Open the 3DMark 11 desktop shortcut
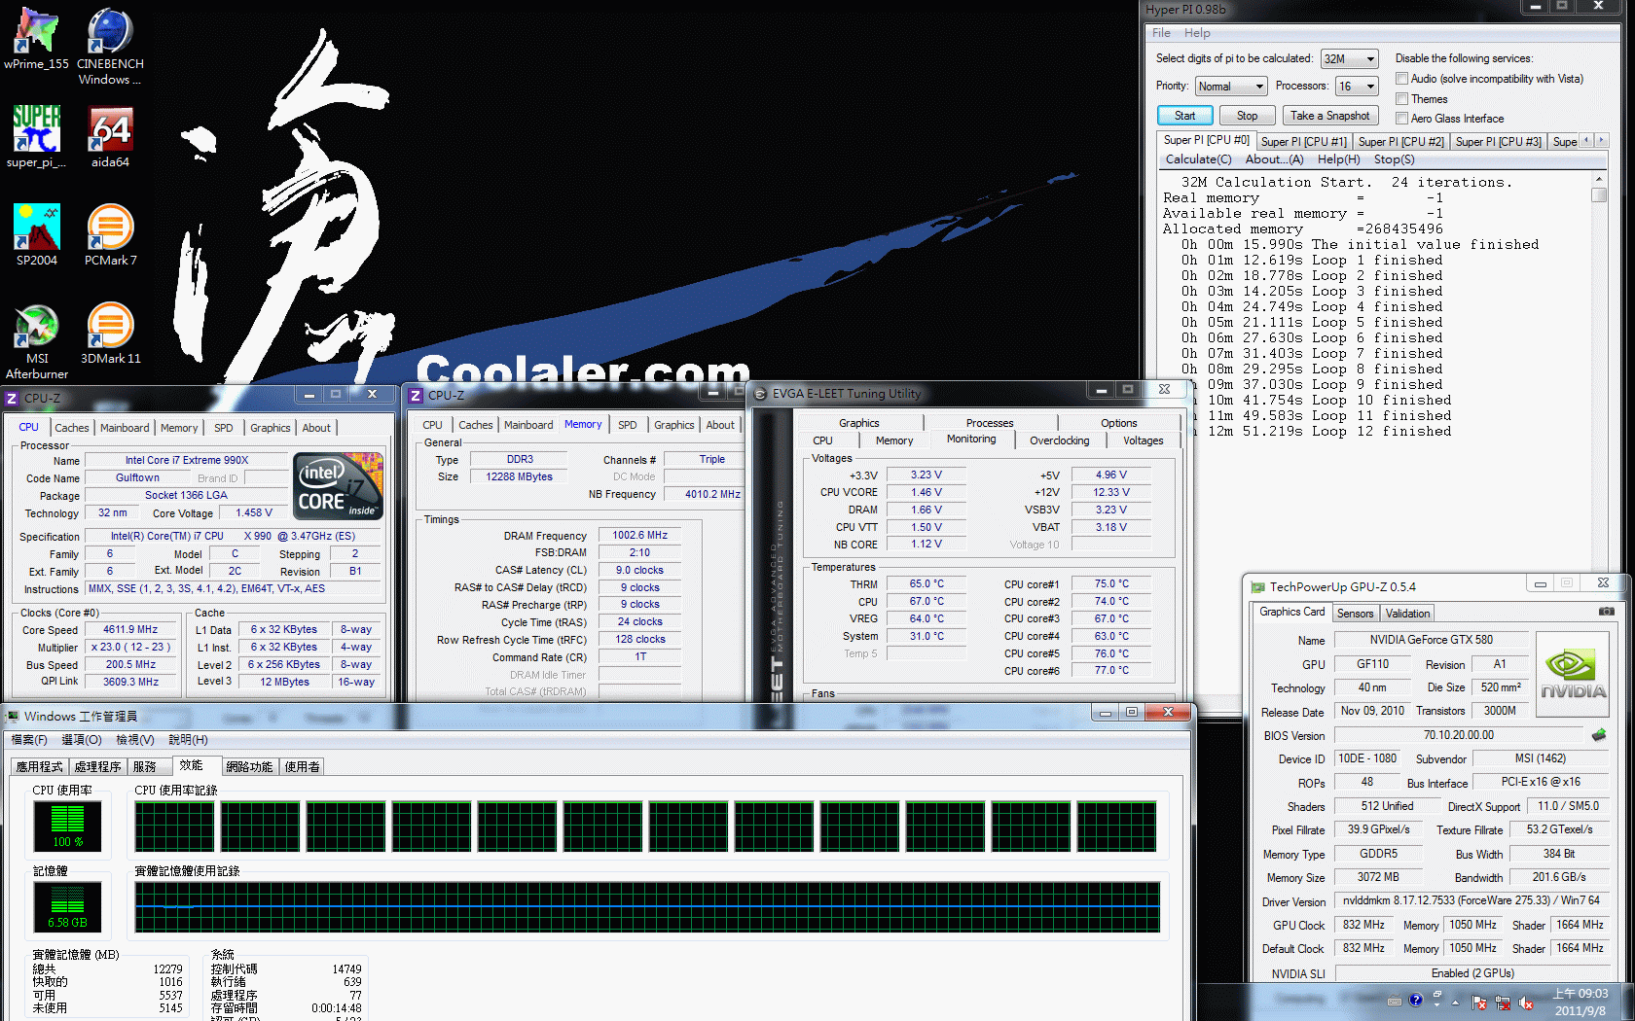Image resolution: width=1635 pixels, height=1021 pixels. click(110, 334)
